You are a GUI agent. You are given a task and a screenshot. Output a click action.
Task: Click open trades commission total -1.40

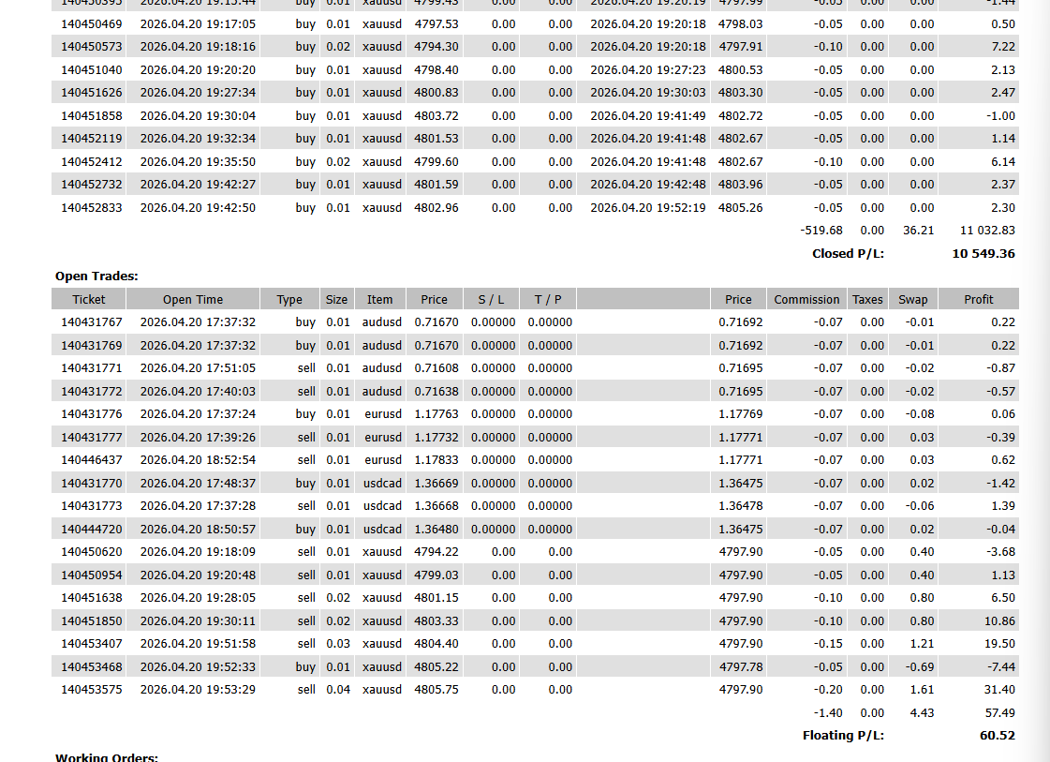click(828, 713)
